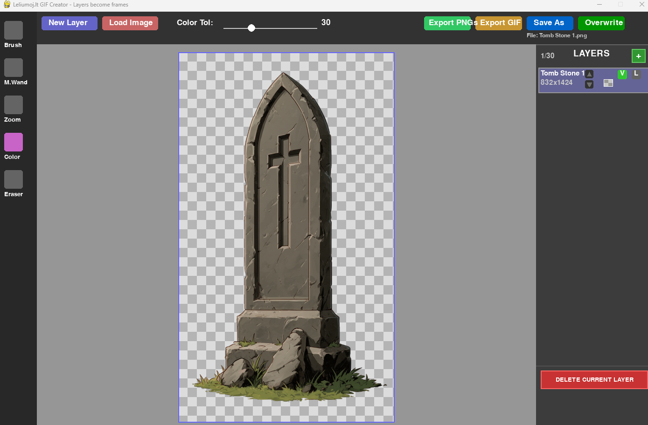The width and height of the screenshot is (648, 425).
Task: Select the Tomb Stone 1 layer name
Action: (x=563, y=73)
